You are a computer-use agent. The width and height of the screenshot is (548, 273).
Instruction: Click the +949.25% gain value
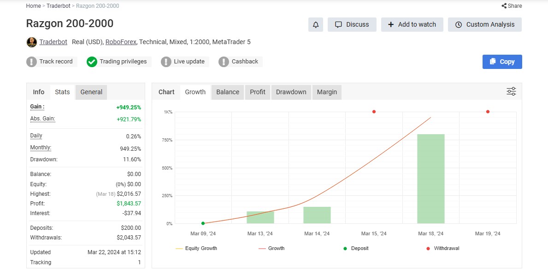coord(129,108)
